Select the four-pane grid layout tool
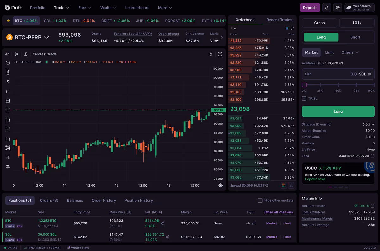The width and height of the screenshot is (380, 251). [8, 101]
